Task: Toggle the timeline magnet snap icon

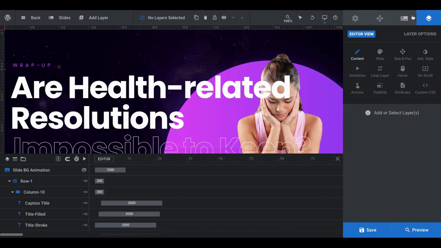Action: (68, 159)
